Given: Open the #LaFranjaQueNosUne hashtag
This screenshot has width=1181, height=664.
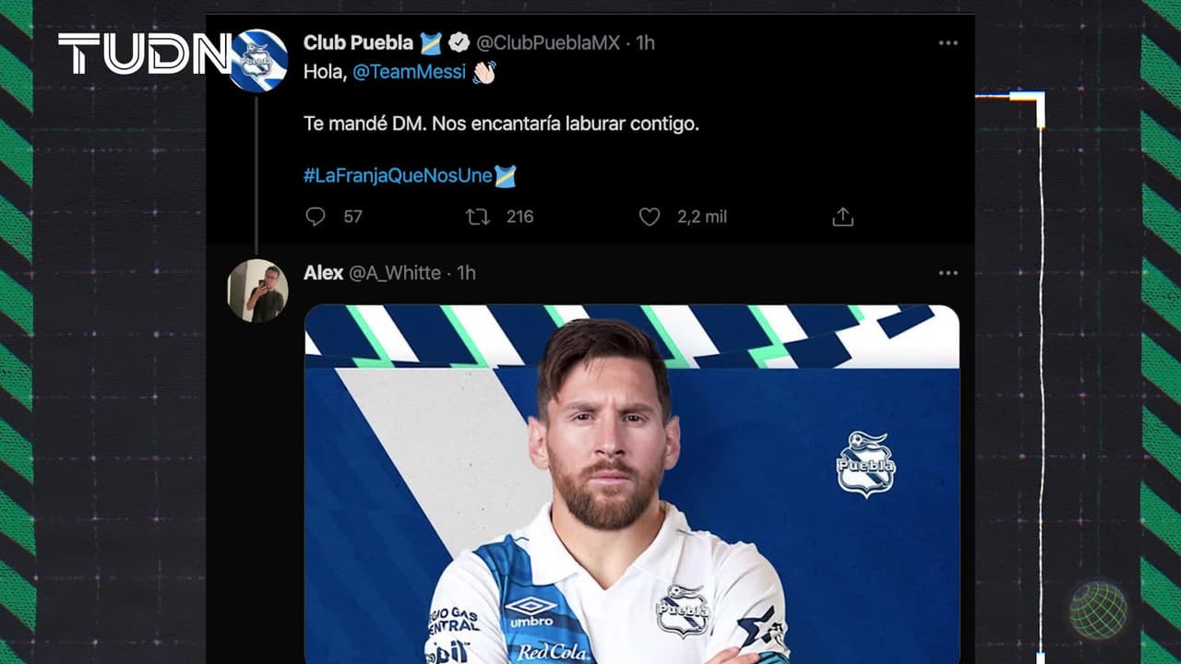Looking at the screenshot, I should pyautogui.click(x=398, y=175).
